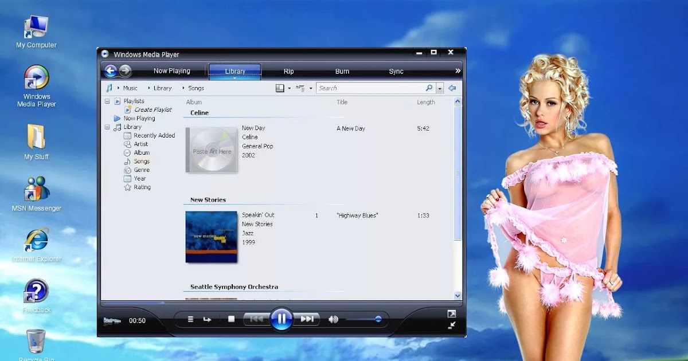Switch to full screen view icon
Viewport: 688px width, 361px height.
click(452, 313)
